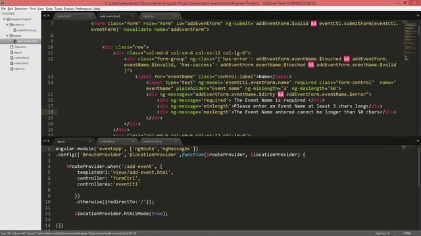The image size is (421, 236).
Task: Open the Goto menu
Action: [49, 9]
